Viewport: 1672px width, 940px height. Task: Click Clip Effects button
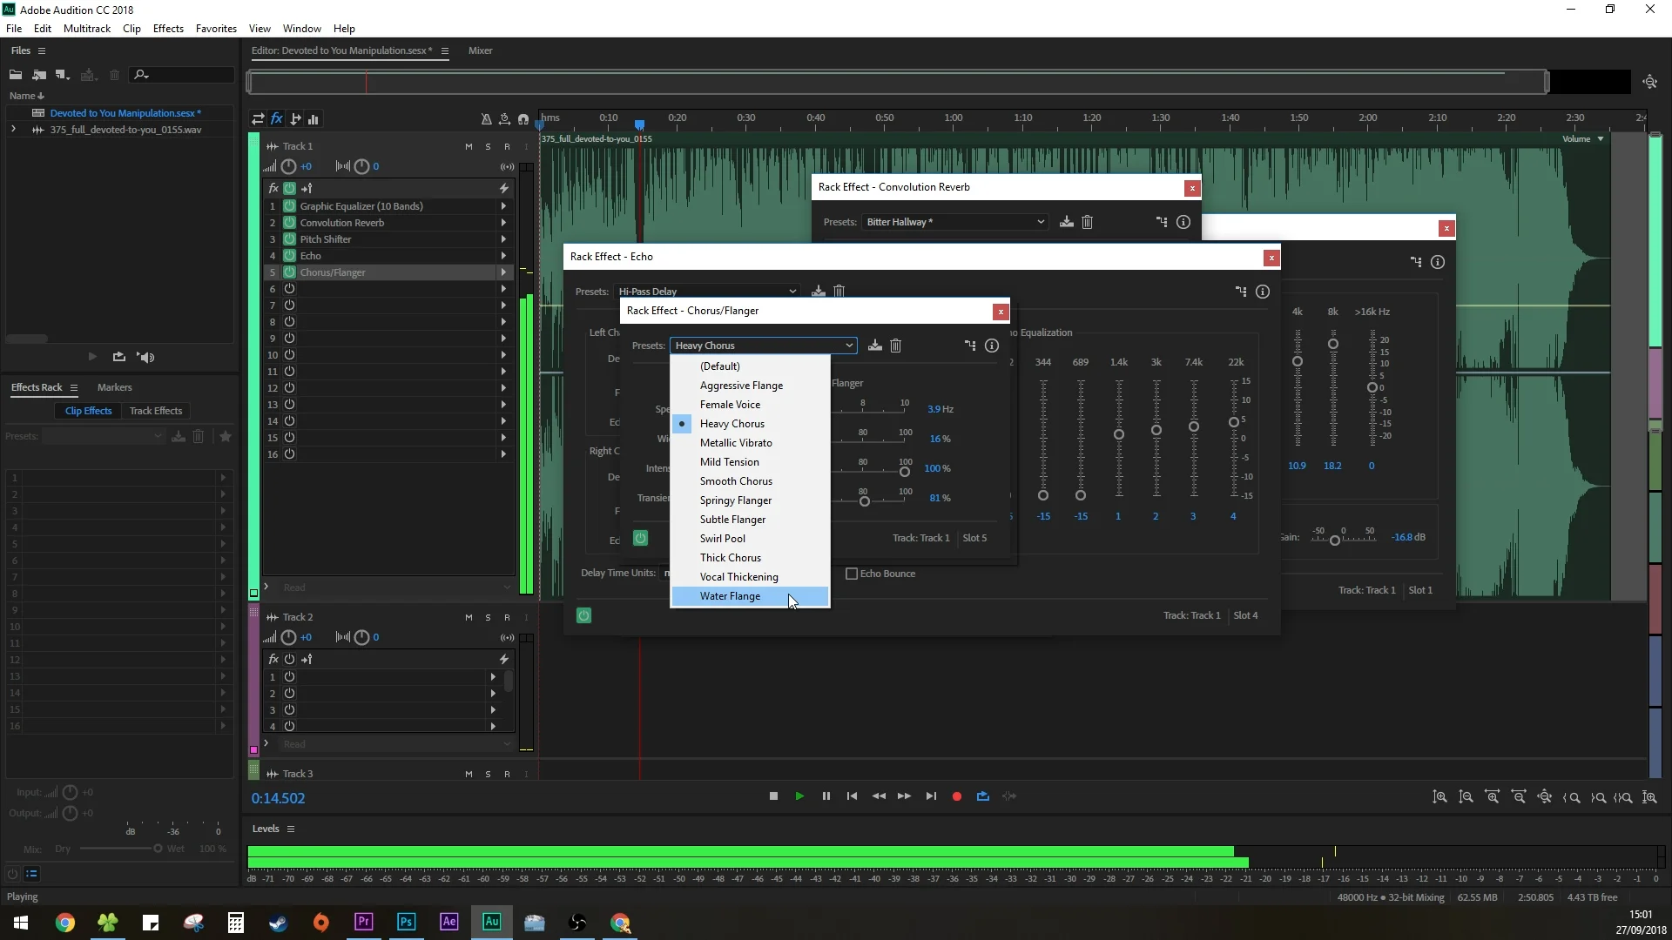88,411
